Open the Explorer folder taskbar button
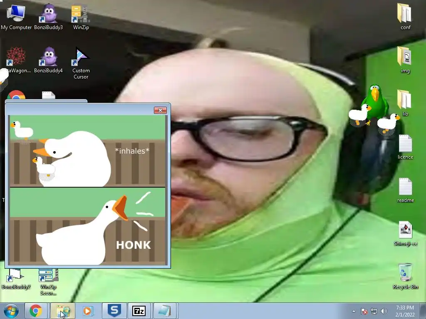Screen dimensions: 426x319 click(x=63, y=311)
